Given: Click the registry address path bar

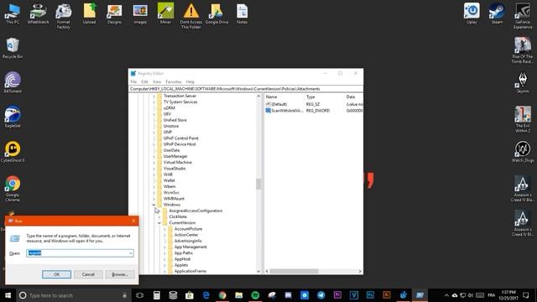Looking at the screenshot, I should [x=246, y=89].
